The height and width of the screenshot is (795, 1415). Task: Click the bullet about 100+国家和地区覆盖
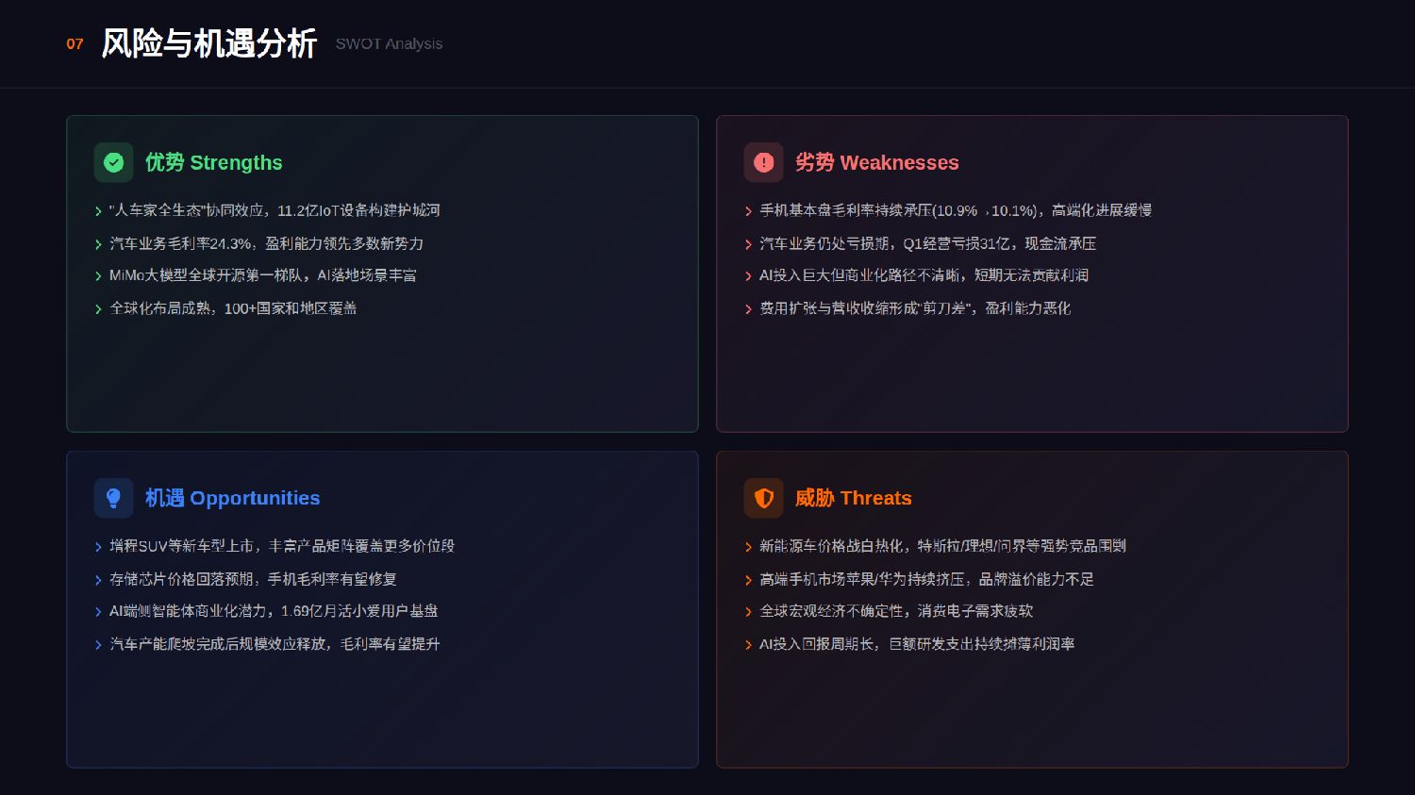tap(233, 308)
